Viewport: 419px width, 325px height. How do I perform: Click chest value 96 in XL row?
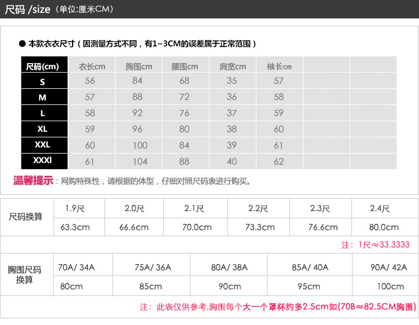[x=137, y=129]
